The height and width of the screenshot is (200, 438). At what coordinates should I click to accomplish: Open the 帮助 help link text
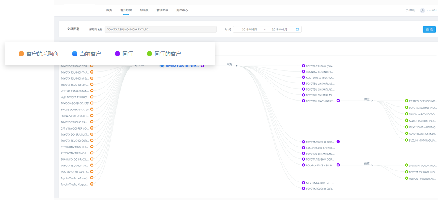tap(412, 10)
